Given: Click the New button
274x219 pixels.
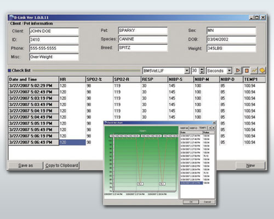Looking at the screenshot, I should [x=250, y=165].
